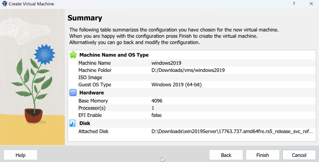This screenshot has width=319, height=162.
Task: Click the blue Hardware chip icon
Action: pos(73,93)
